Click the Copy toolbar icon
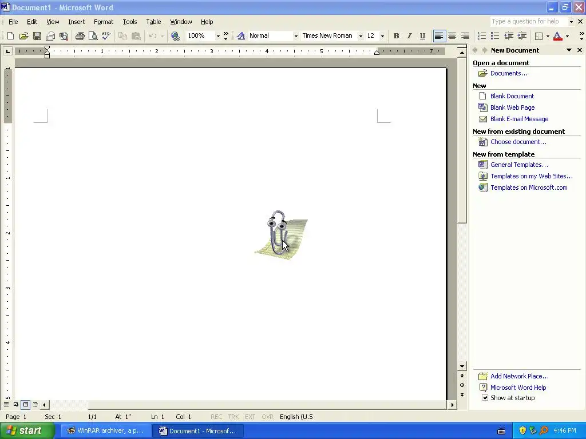Viewport: 586px width, 439px height. coord(122,36)
